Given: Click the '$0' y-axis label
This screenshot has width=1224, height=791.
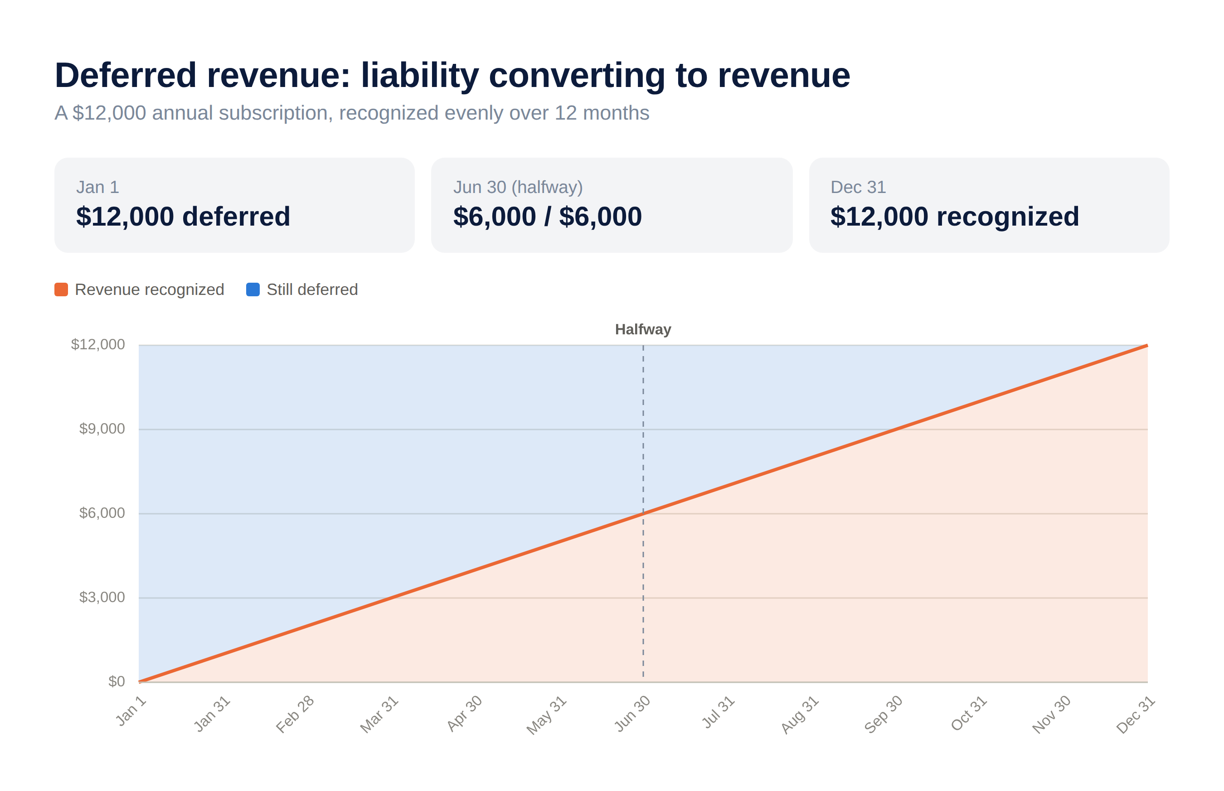Looking at the screenshot, I should pos(117,682).
